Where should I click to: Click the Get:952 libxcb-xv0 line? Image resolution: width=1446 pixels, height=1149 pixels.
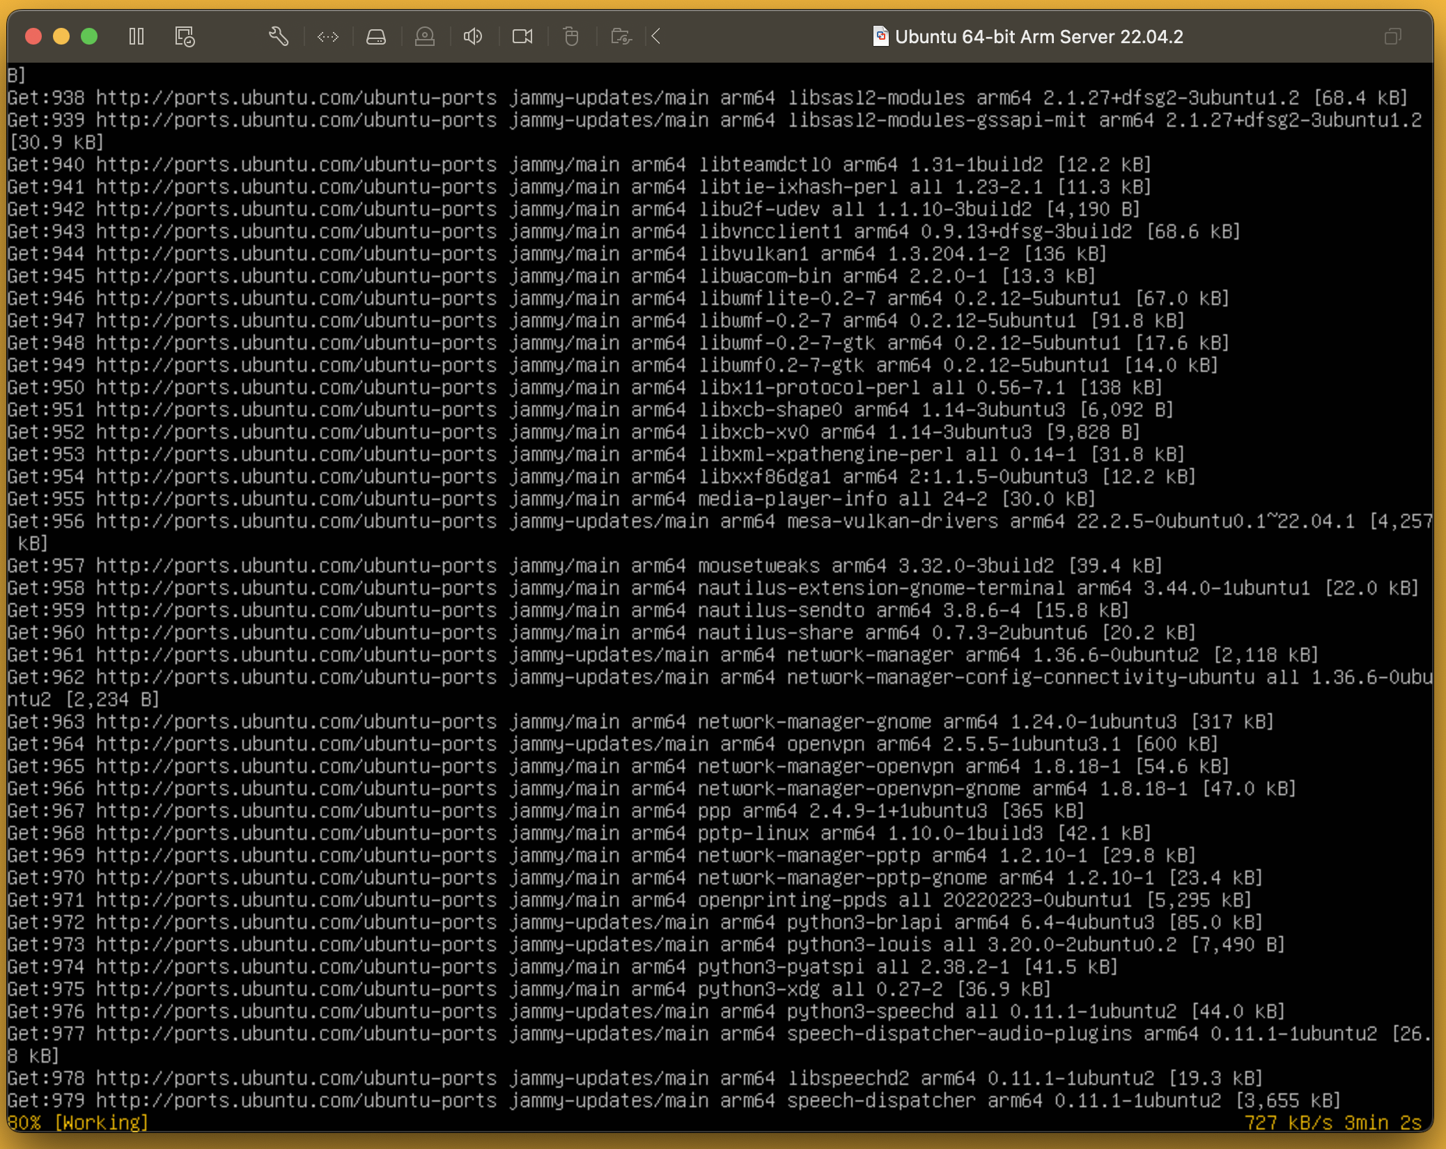574,432
